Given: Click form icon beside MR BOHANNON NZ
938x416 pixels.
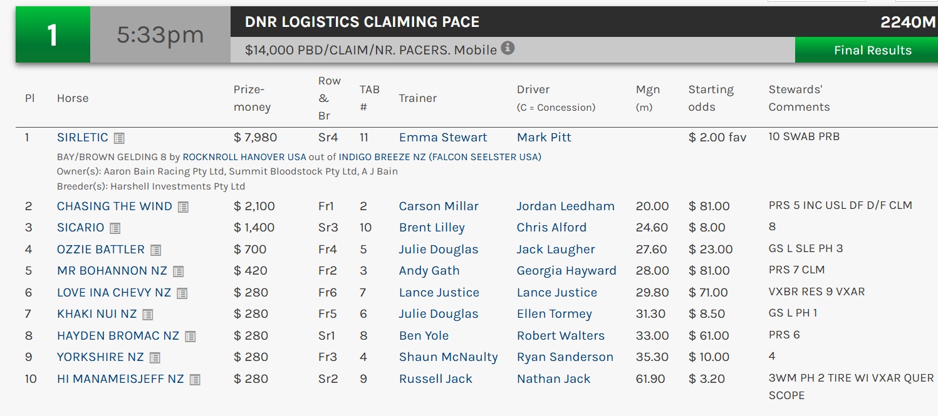Looking at the screenshot, I should [x=179, y=271].
